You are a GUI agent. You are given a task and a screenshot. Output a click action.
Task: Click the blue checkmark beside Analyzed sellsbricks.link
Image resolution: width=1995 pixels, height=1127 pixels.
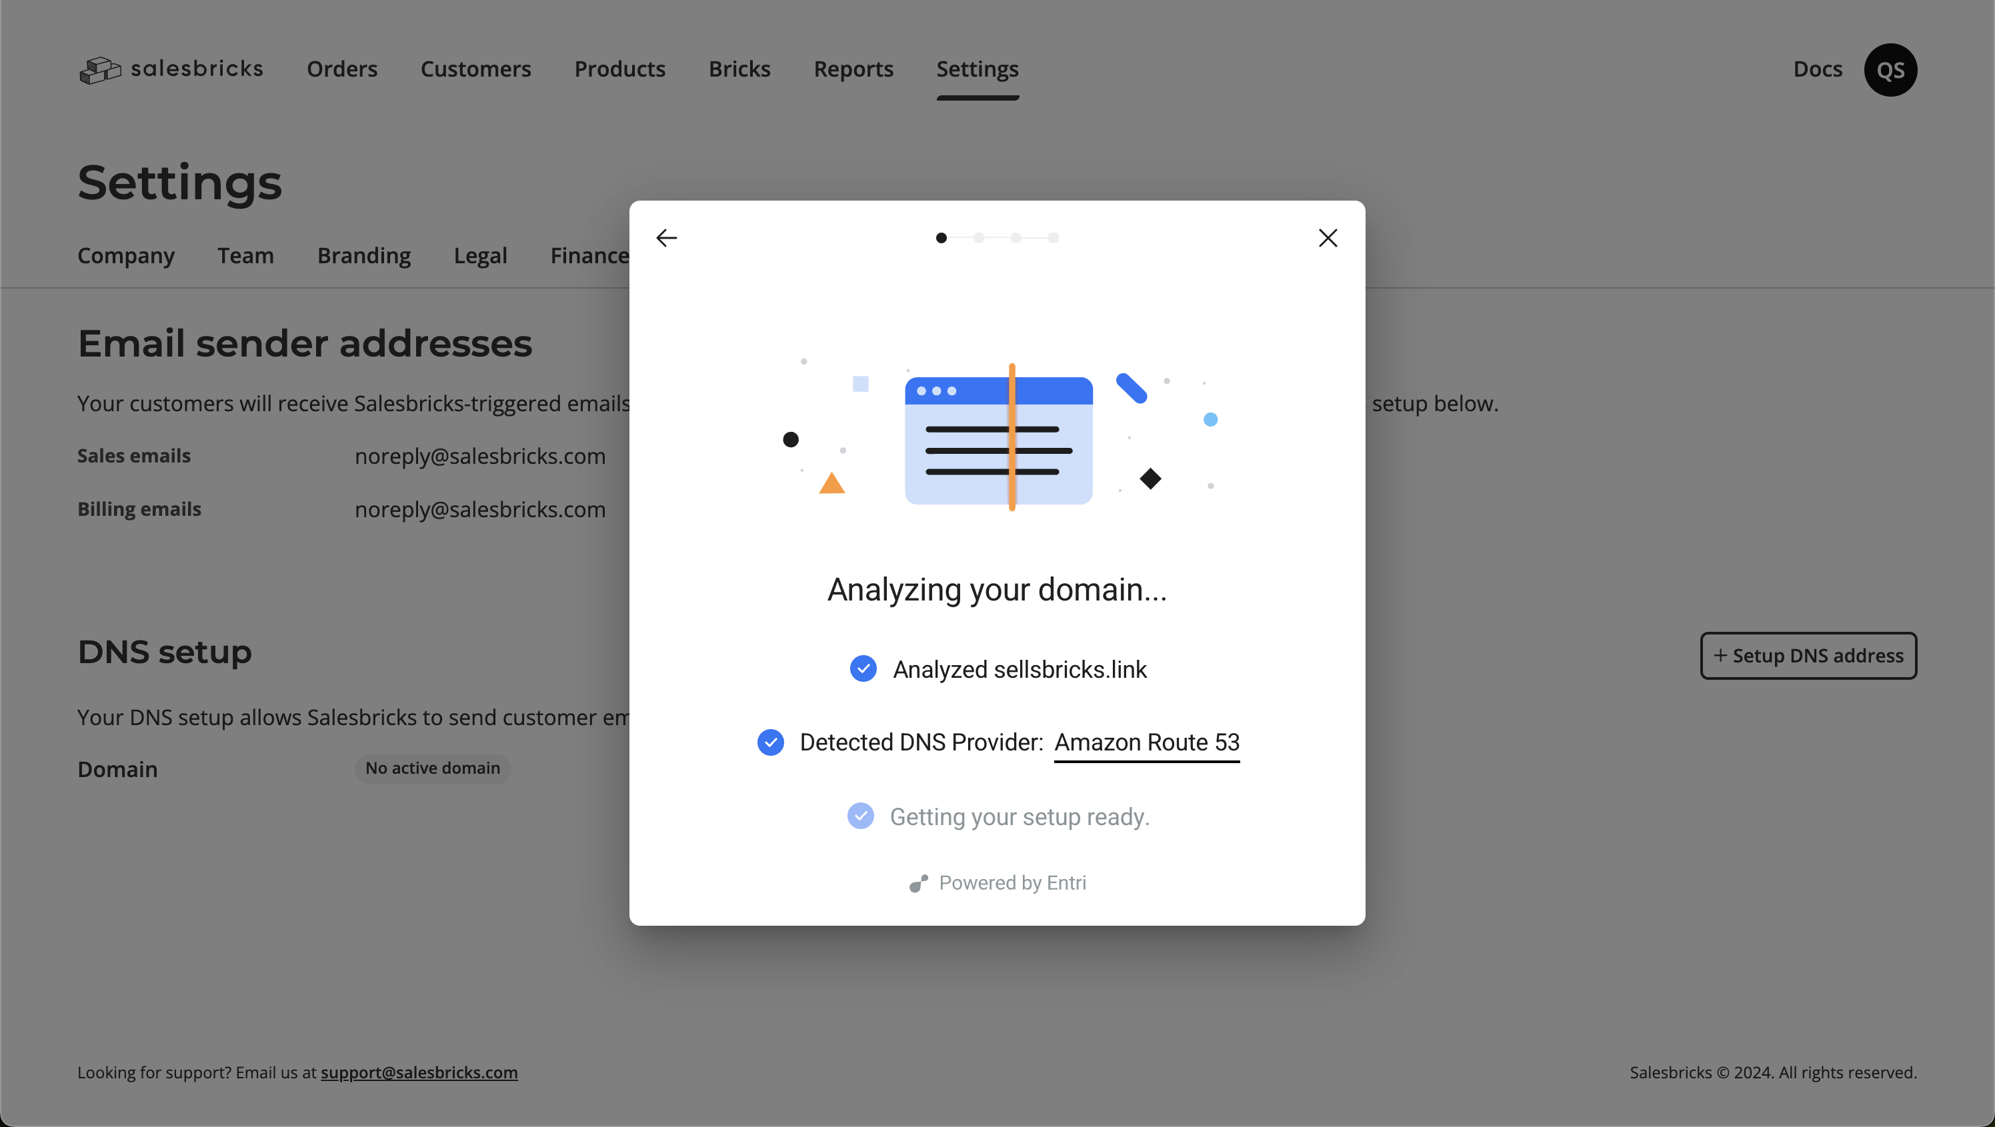coord(863,668)
